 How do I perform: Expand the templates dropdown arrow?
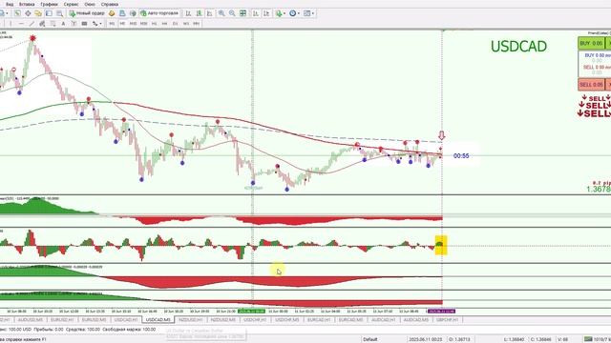tap(313, 13)
